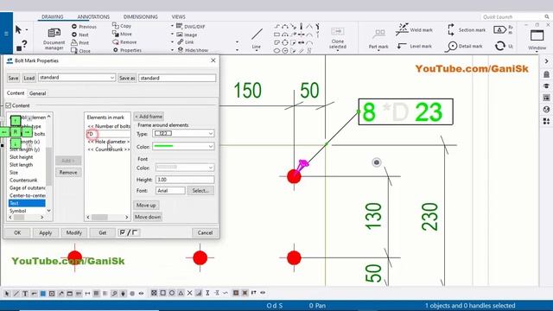
Task: Open the Document manager
Action: pyautogui.click(x=54, y=38)
